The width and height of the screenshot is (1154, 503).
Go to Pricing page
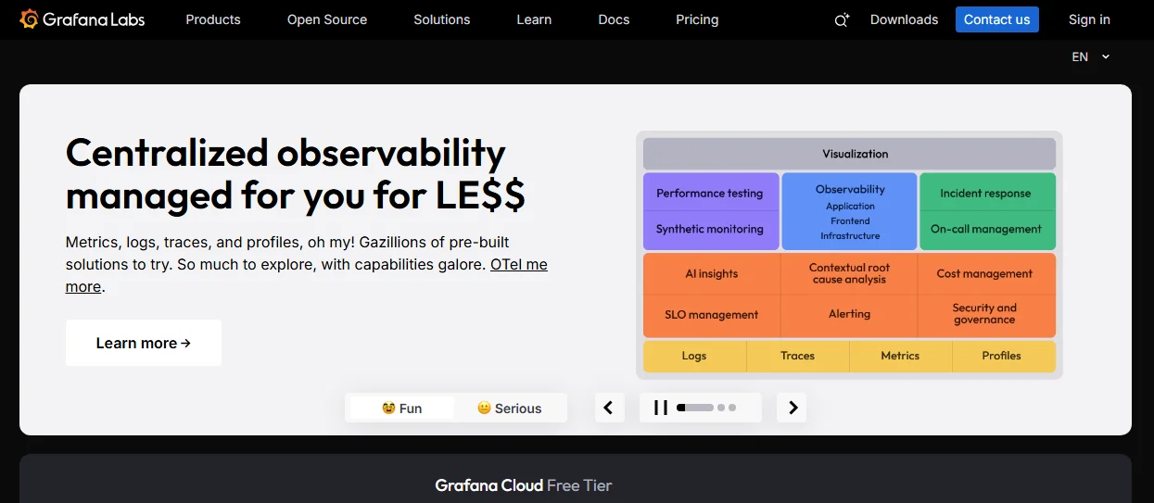coord(697,19)
